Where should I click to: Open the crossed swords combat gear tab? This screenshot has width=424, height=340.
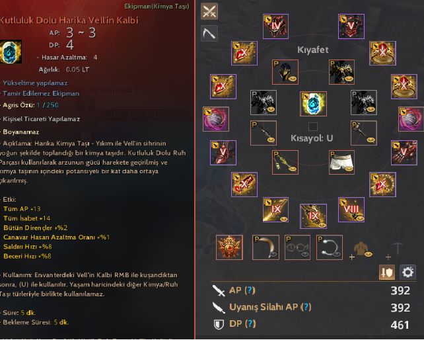tap(209, 11)
